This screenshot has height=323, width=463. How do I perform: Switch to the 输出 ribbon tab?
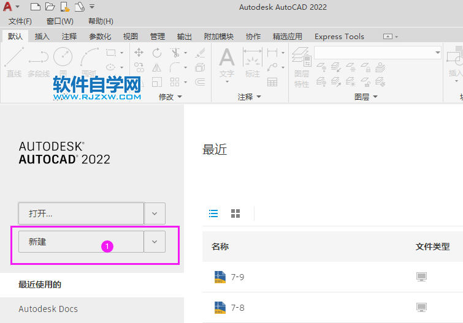185,37
